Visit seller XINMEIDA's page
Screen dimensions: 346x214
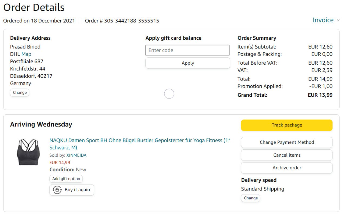click(76, 155)
